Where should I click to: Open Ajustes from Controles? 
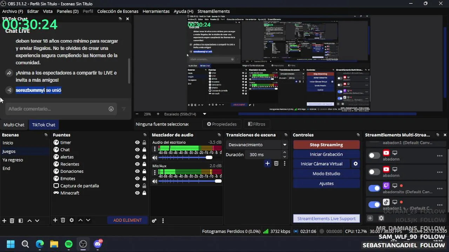pyautogui.click(x=326, y=183)
